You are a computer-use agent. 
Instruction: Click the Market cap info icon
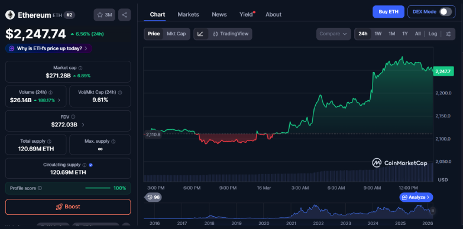[x=80, y=68]
